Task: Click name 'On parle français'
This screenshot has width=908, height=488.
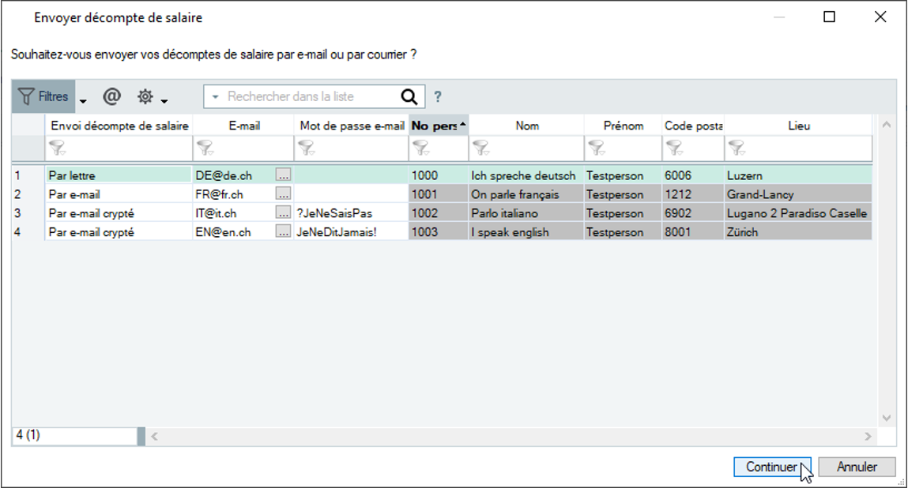Action: [526, 194]
